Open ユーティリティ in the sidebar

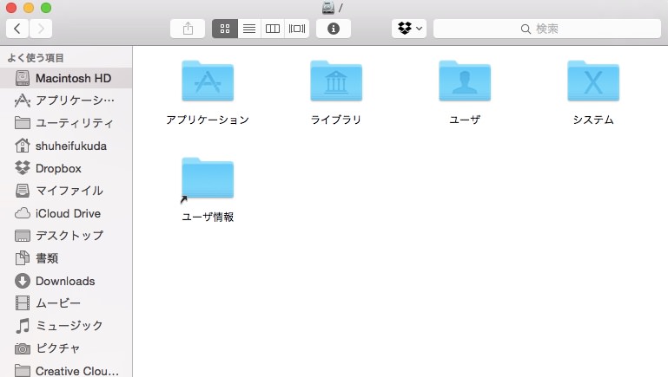coord(66,123)
